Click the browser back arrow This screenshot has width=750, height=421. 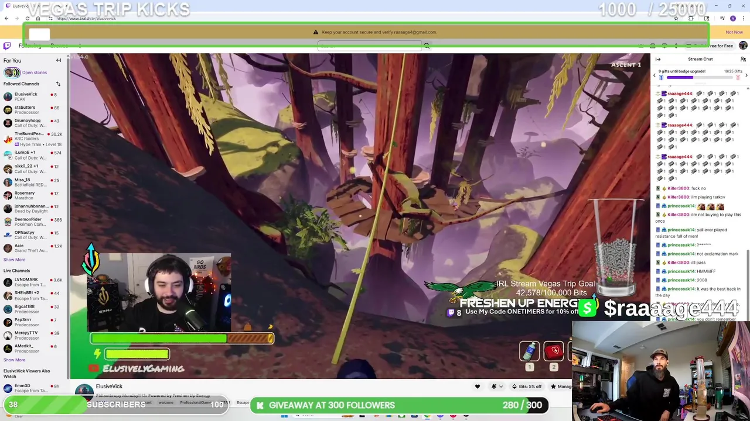tap(6, 18)
